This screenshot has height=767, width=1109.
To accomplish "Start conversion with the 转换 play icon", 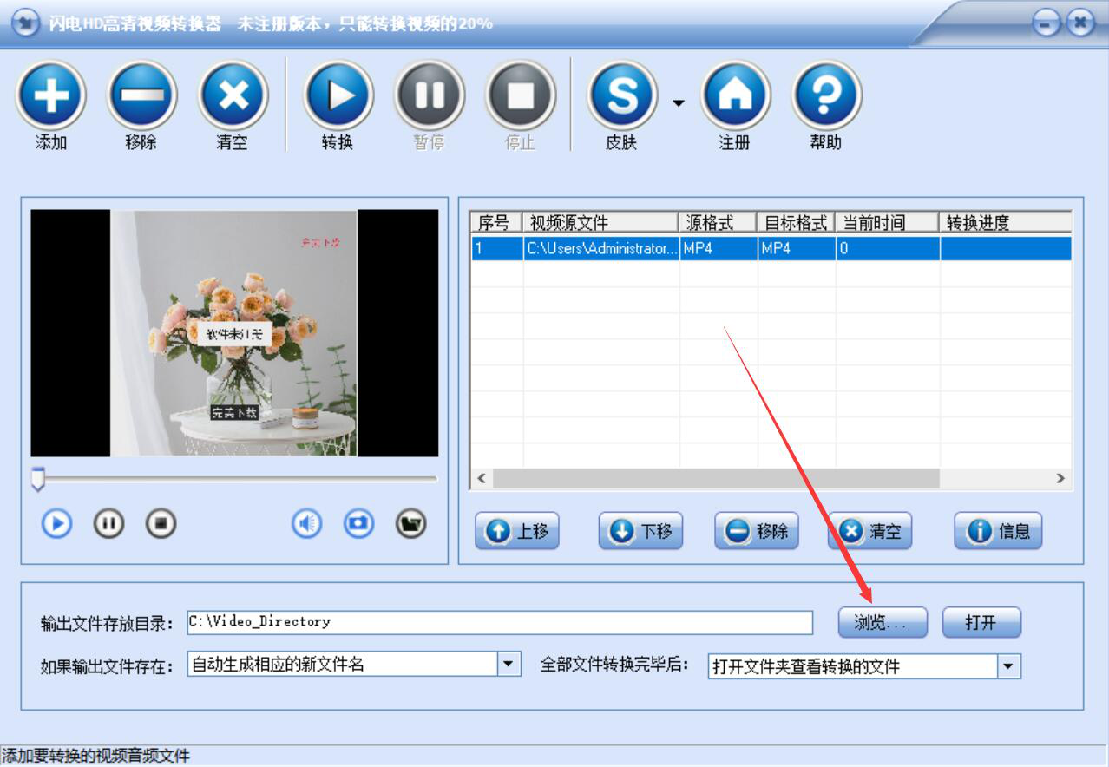I will [x=338, y=95].
